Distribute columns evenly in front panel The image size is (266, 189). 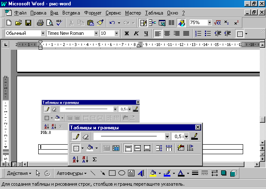(169, 148)
